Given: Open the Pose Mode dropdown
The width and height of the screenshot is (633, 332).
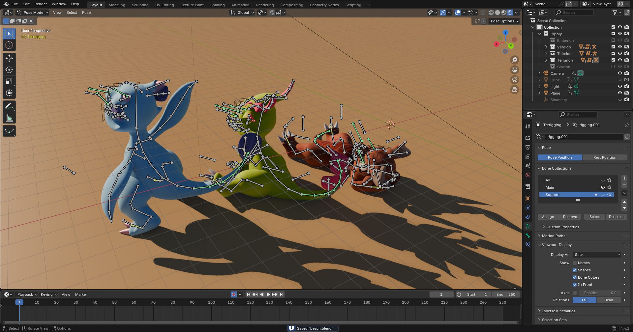Looking at the screenshot, I should [33, 13].
